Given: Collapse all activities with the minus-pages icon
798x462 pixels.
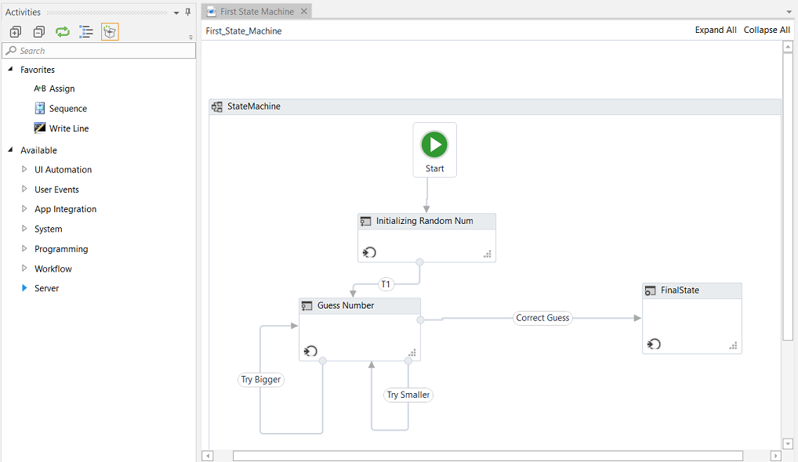Looking at the screenshot, I should pos(38,31).
